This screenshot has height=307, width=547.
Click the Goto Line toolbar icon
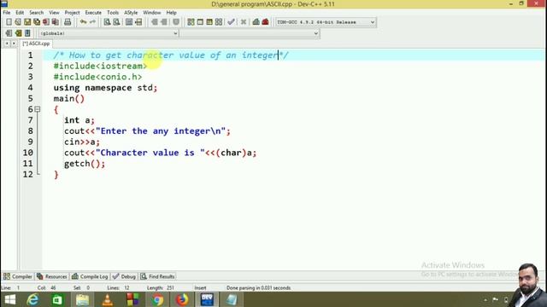click(x=138, y=22)
